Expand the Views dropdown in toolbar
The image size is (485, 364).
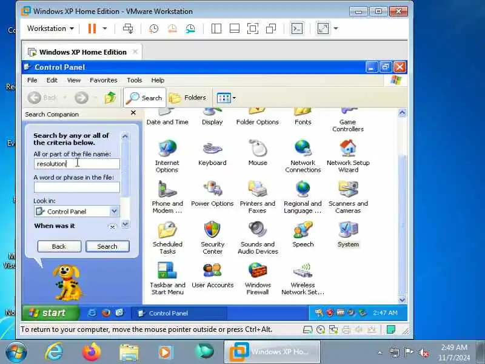(234, 98)
